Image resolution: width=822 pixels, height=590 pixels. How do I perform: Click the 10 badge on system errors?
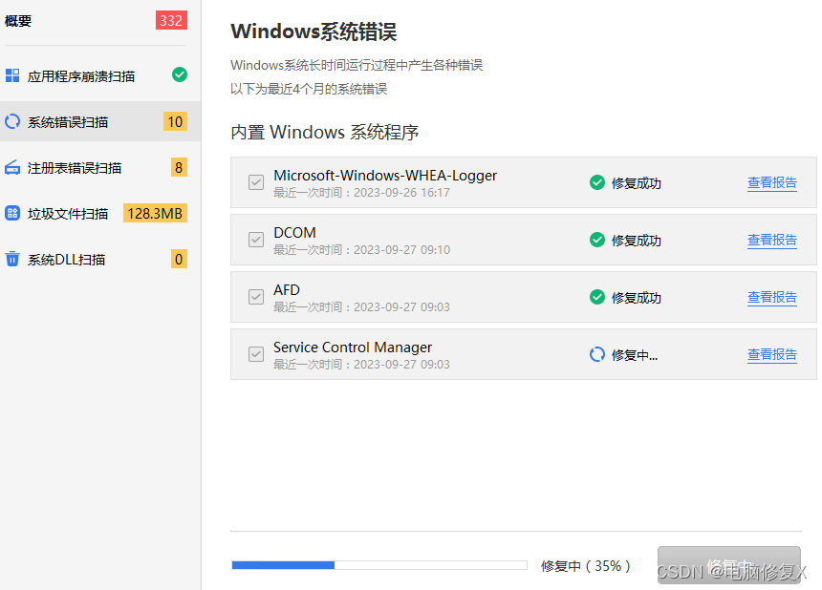(x=175, y=121)
